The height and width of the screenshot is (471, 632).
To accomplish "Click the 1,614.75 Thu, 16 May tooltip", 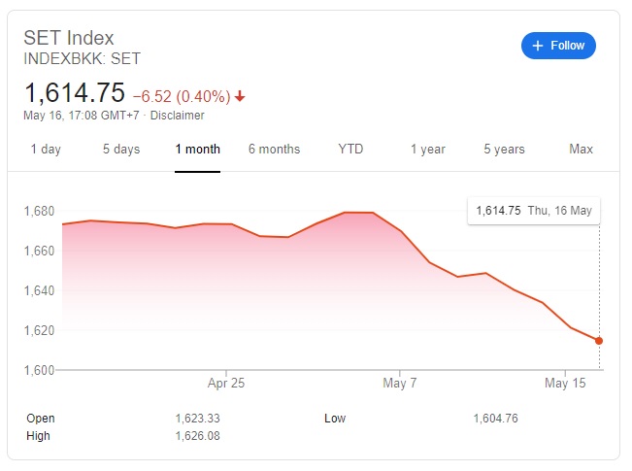I will [x=533, y=211].
